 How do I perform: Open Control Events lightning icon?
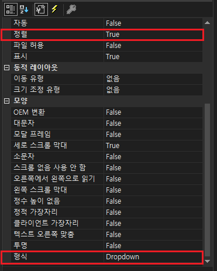pos(54,9)
